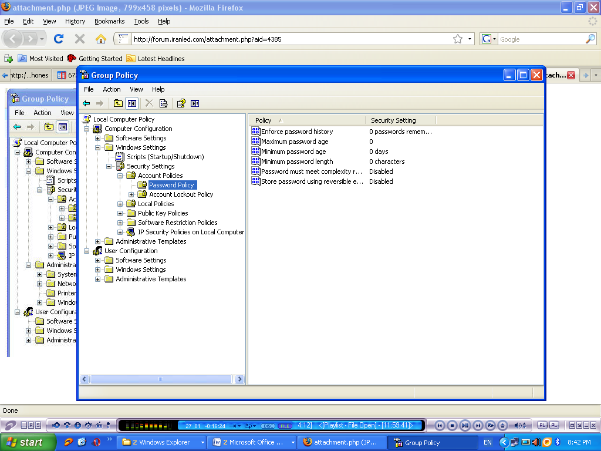This screenshot has width=601, height=451.
Task: Sort by Security Setting column header
Action: point(400,120)
